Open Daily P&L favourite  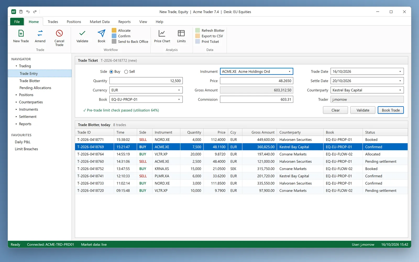23,142
